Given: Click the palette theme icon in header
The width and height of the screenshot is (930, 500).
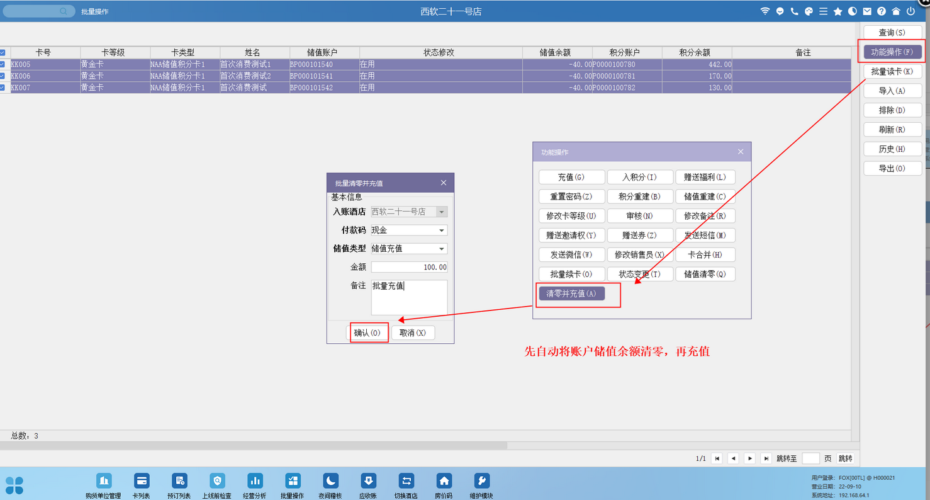Looking at the screenshot, I should (809, 11).
